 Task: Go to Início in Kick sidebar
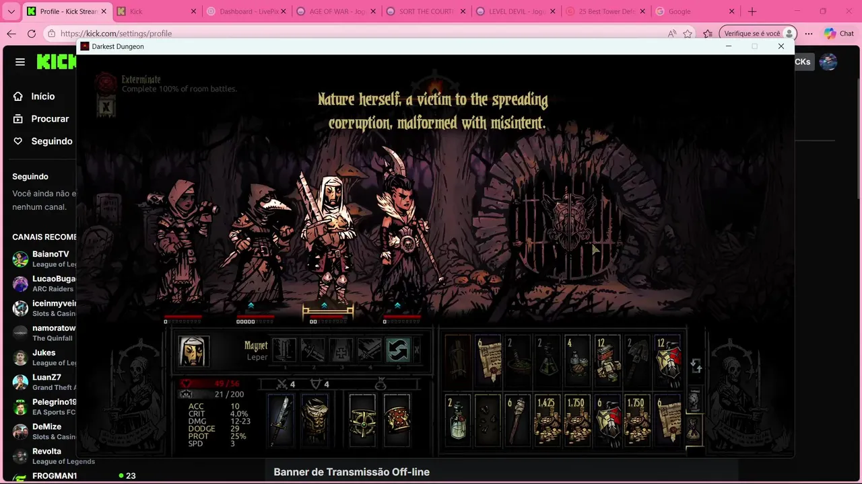pos(34,96)
